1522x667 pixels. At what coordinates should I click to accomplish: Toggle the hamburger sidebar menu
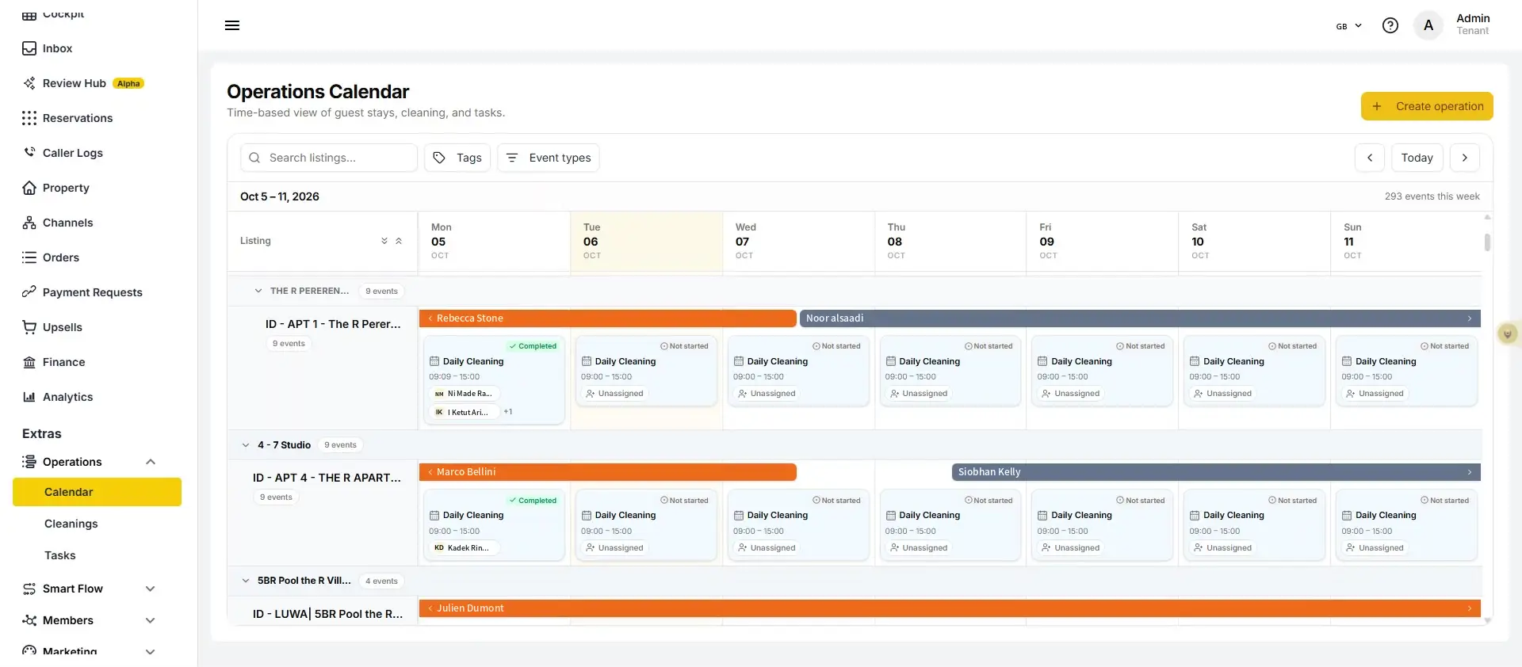232,25
